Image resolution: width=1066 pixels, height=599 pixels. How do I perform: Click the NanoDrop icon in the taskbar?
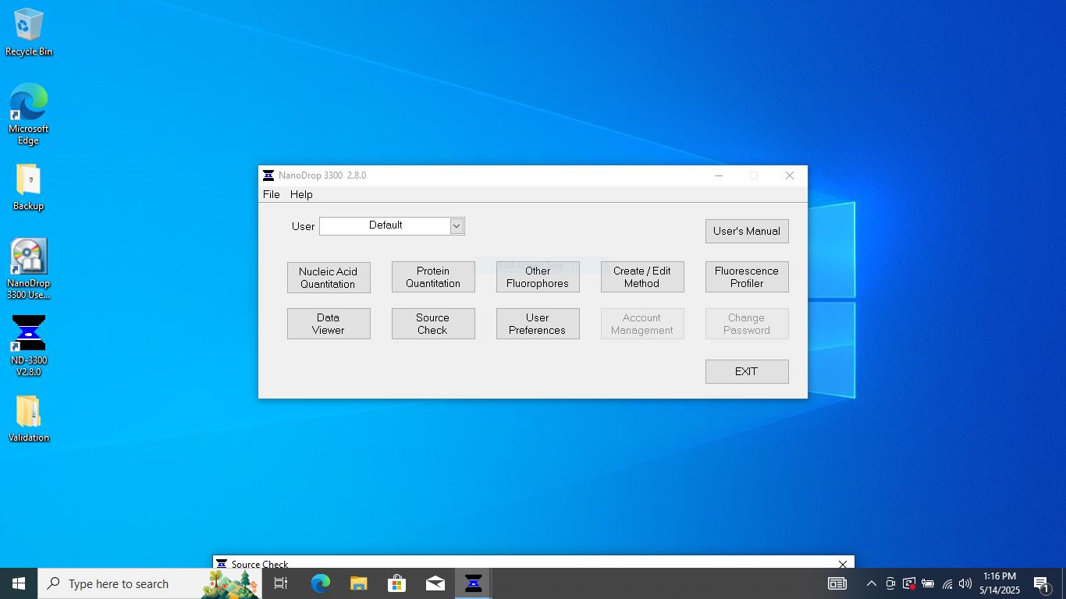click(x=474, y=583)
